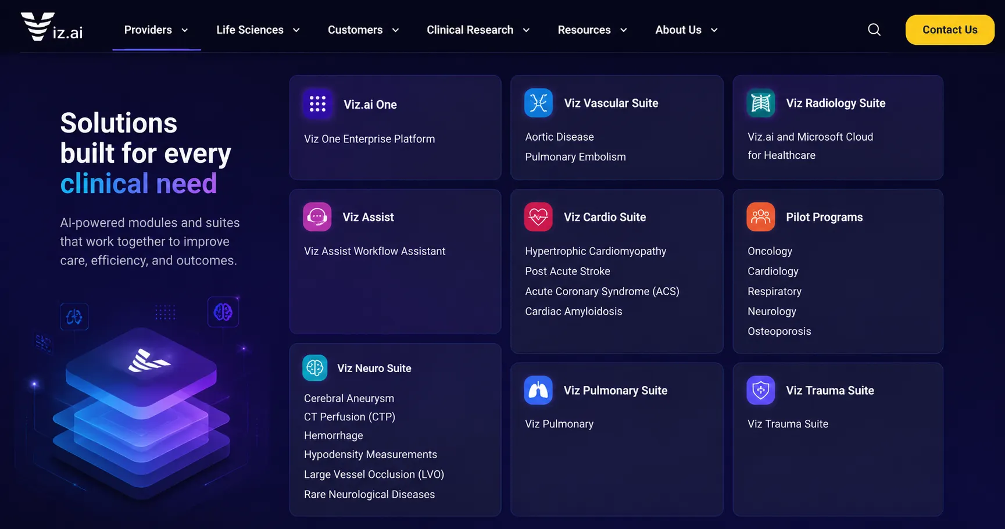The width and height of the screenshot is (1005, 529).
Task: Expand the Clinical Research chevron
Action: (526, 30)
